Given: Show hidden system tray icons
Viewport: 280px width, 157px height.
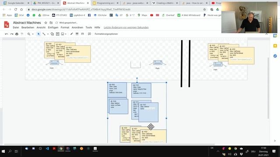Looking at the screenshot, I should pos(218,151).
